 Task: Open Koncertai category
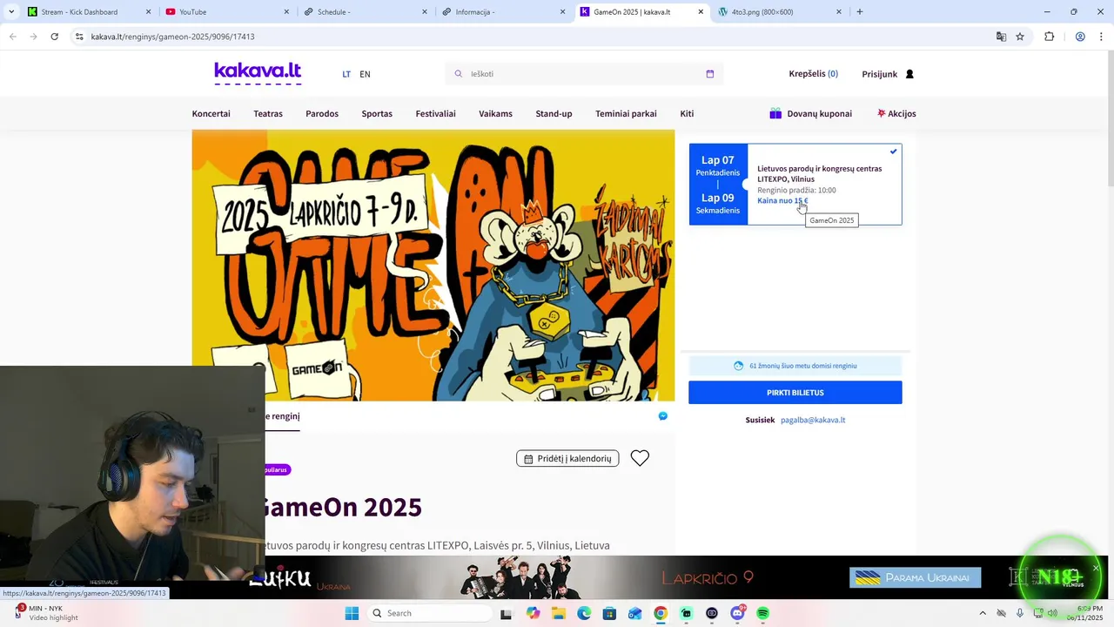(211, 114)
